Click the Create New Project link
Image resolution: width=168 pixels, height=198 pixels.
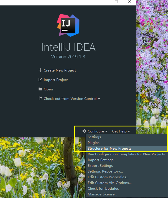tap(60, 70)
